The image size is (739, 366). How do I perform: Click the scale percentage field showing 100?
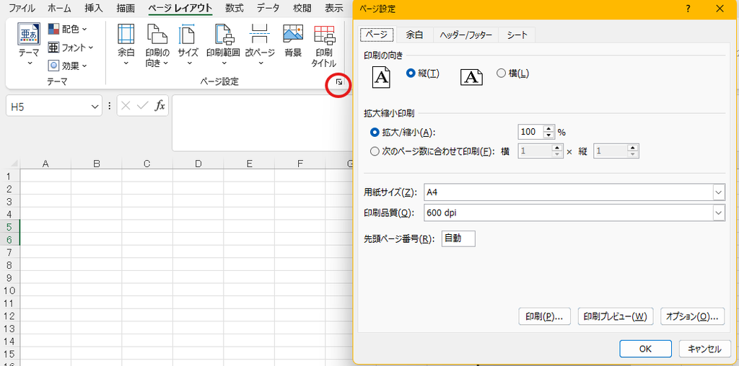tap(530, 132)
